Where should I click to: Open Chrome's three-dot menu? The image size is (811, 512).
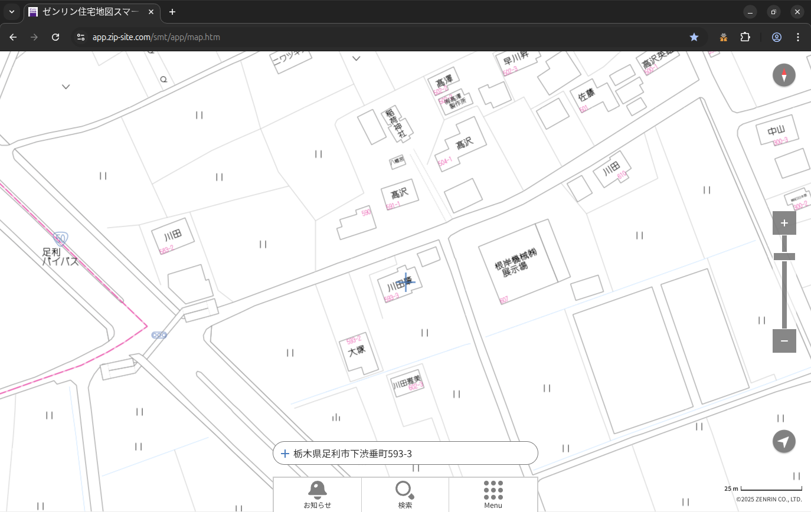tap(798, 37)
